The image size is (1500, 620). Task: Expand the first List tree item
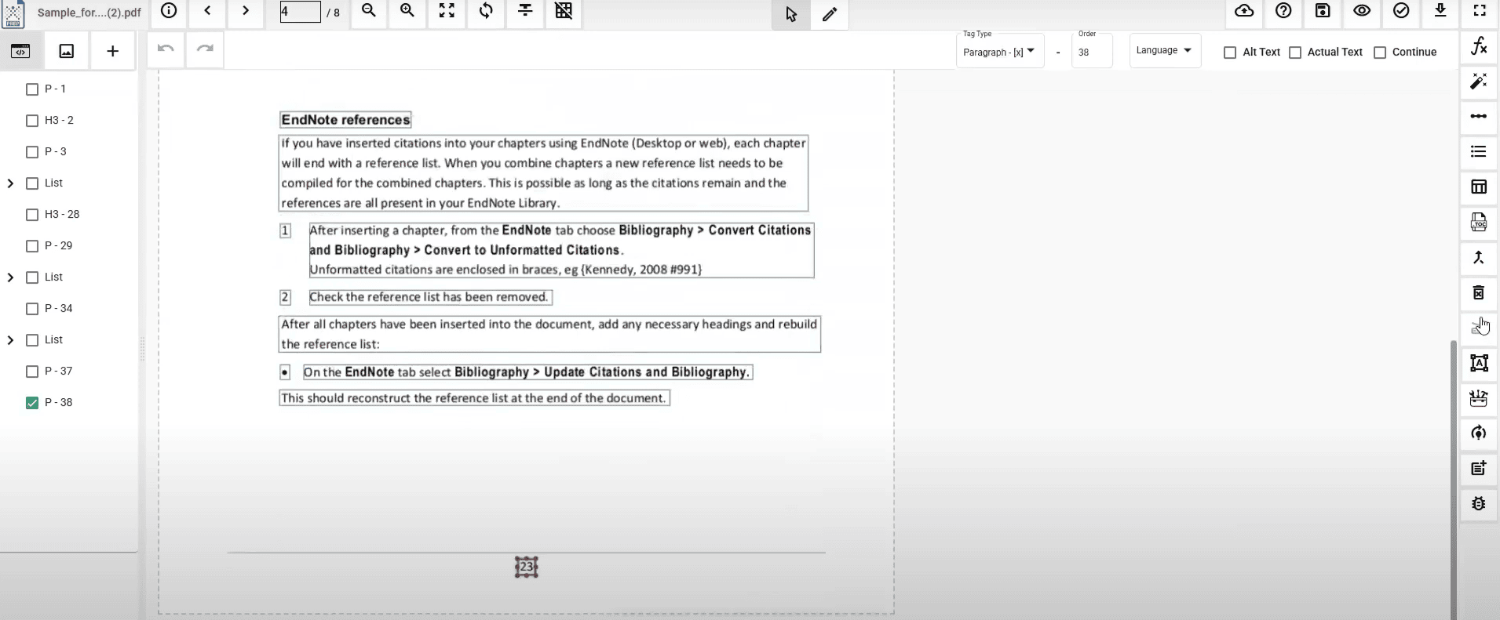[x=11, y=183]
